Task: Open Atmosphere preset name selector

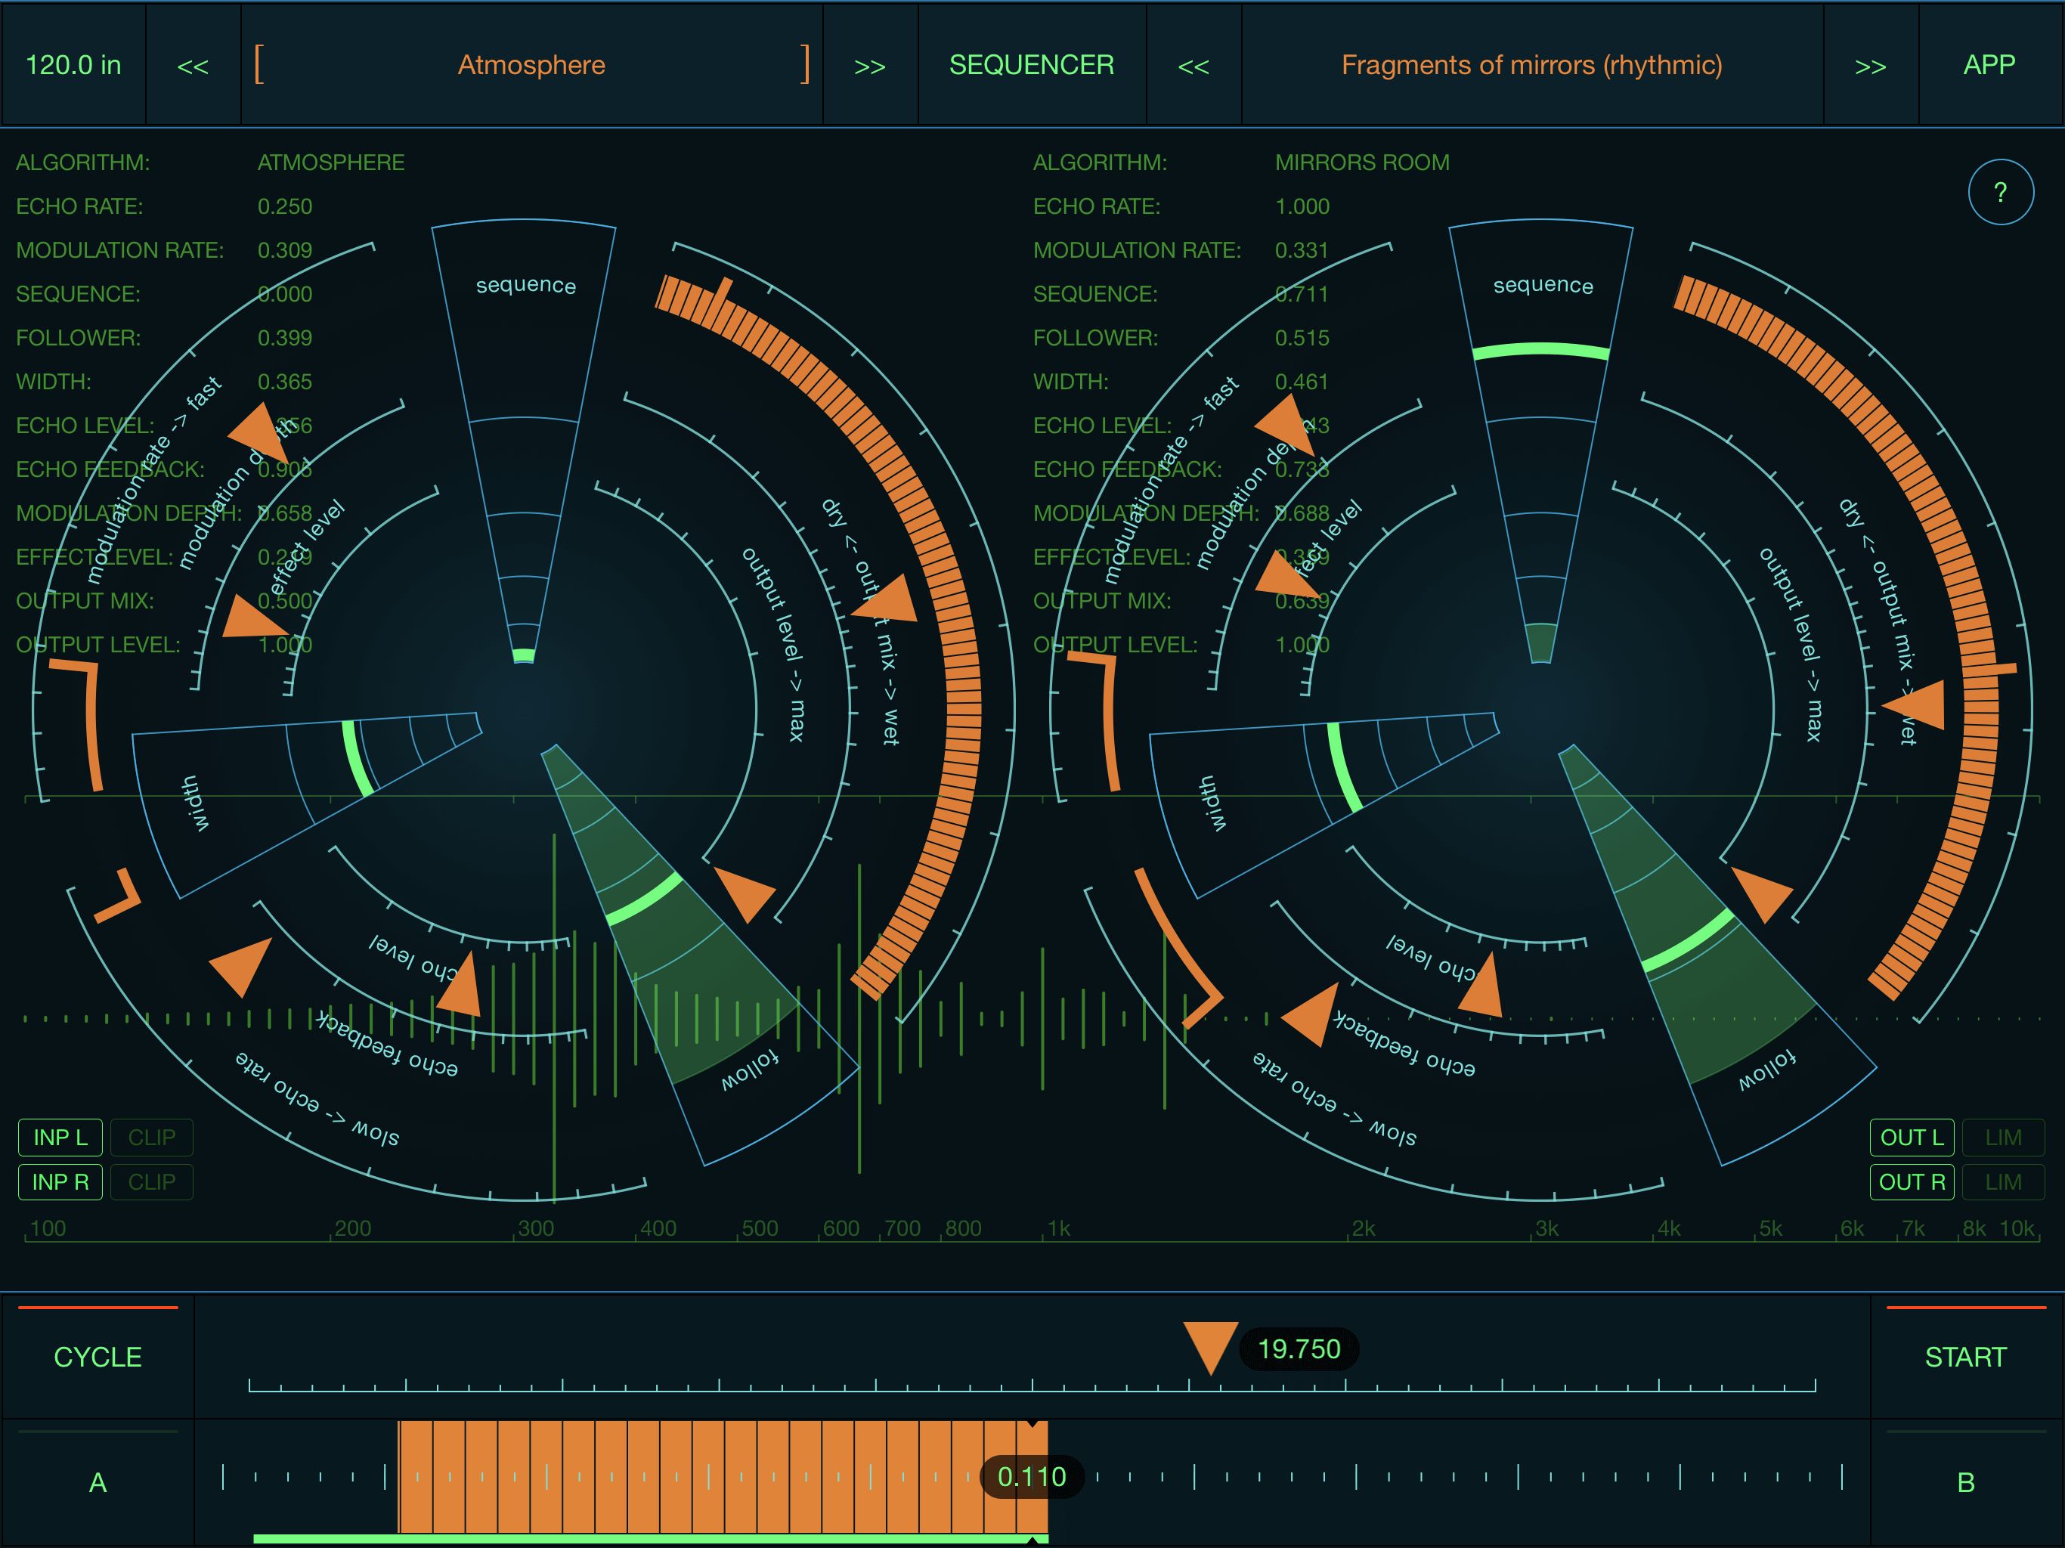Action: point(531,65)
